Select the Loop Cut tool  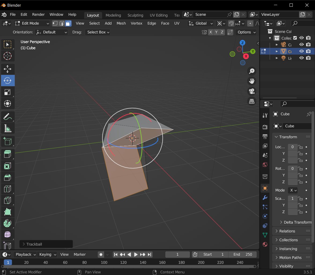pyautogui.click(x=8, y=189)
